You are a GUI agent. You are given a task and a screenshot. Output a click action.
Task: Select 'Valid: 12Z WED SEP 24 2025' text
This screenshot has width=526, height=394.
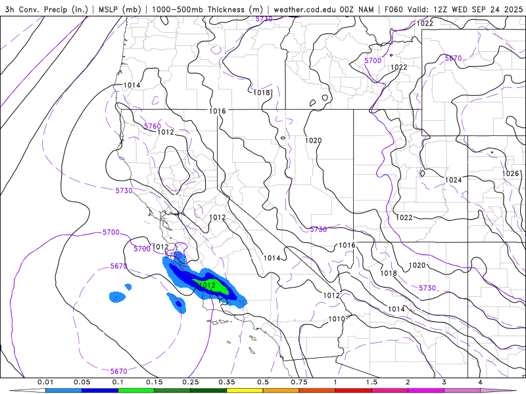click(x=465, y=9)
